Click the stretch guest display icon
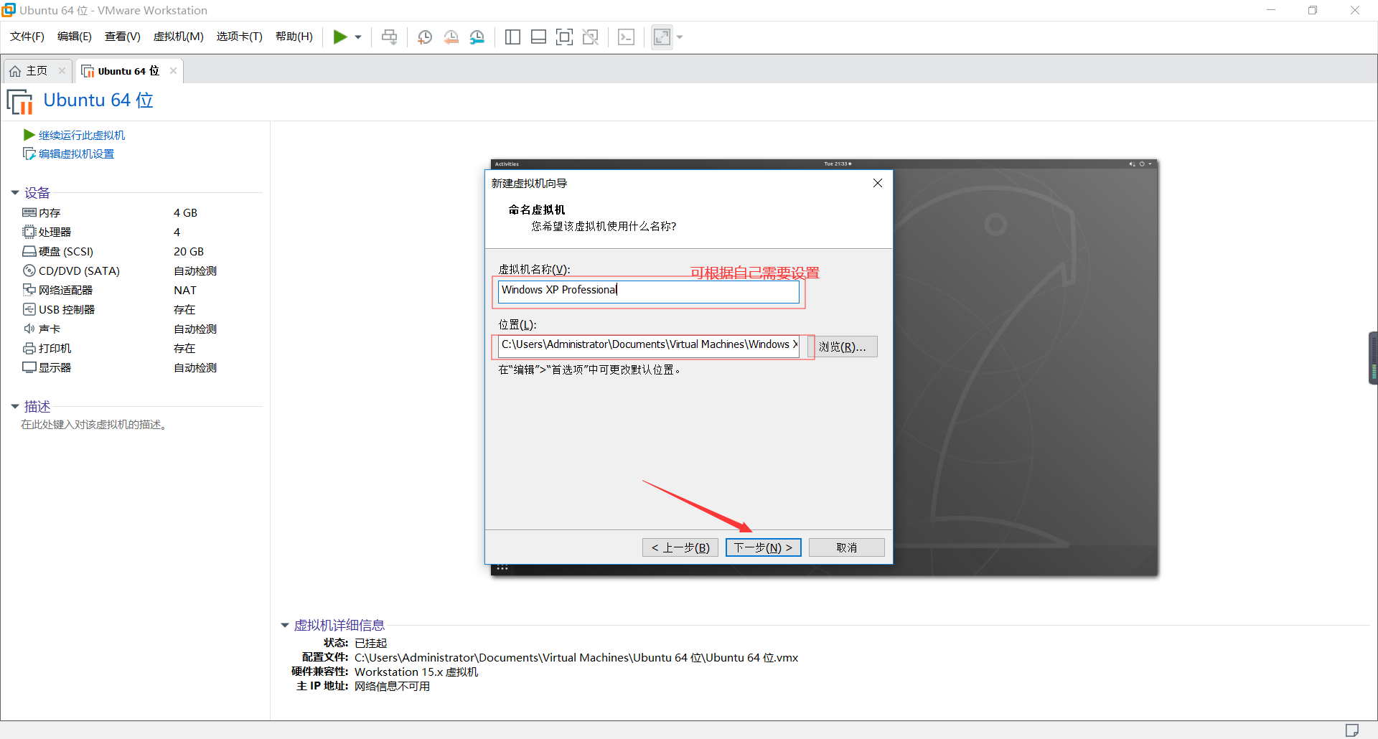 pos(662,37)
